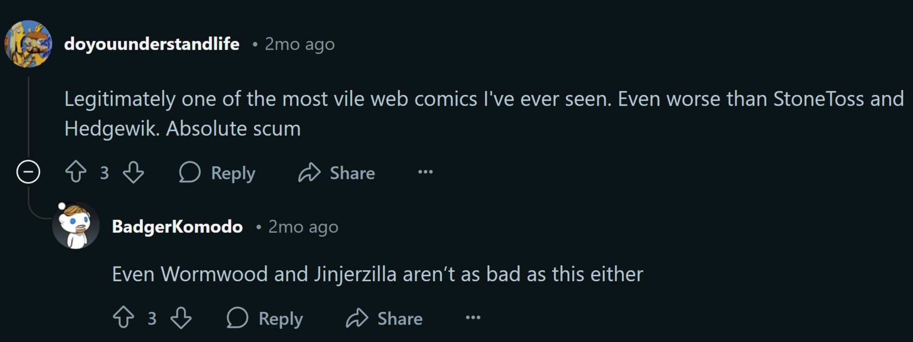Click BadgerKomodo's Snoo avatar
The width and height of the screenshot is (913, 342).
[76, 226]
